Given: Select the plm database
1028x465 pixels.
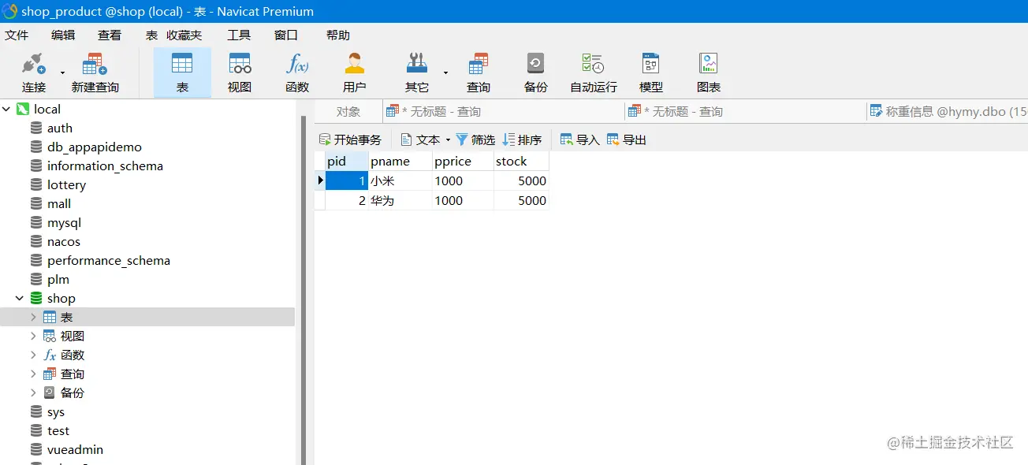Looking at the screenshot, I should (x=58, y=279).
